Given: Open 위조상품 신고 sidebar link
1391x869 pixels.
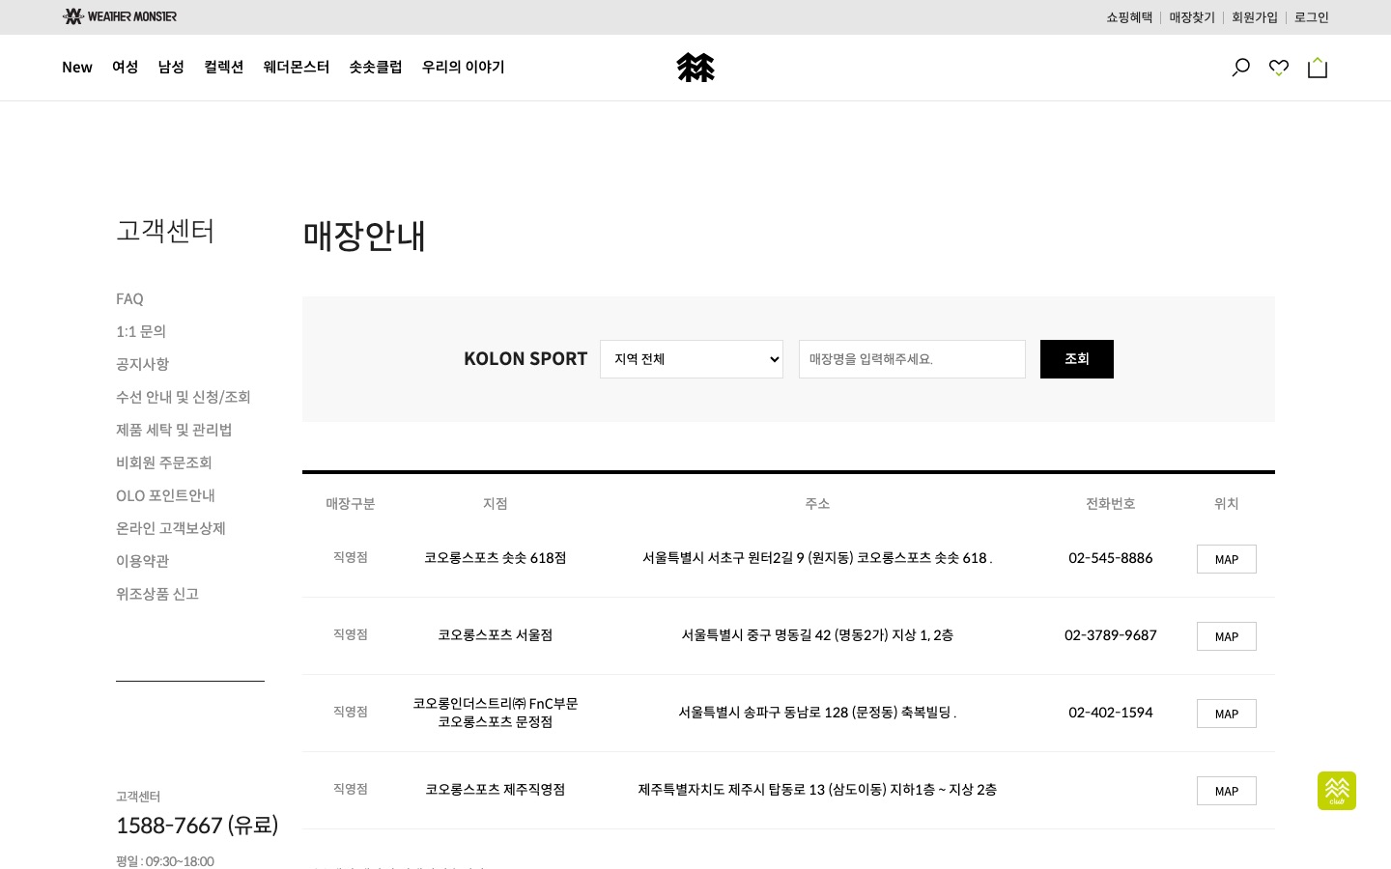Looking at the screenshot, I should pyautogui.click(x=157, y=595).
